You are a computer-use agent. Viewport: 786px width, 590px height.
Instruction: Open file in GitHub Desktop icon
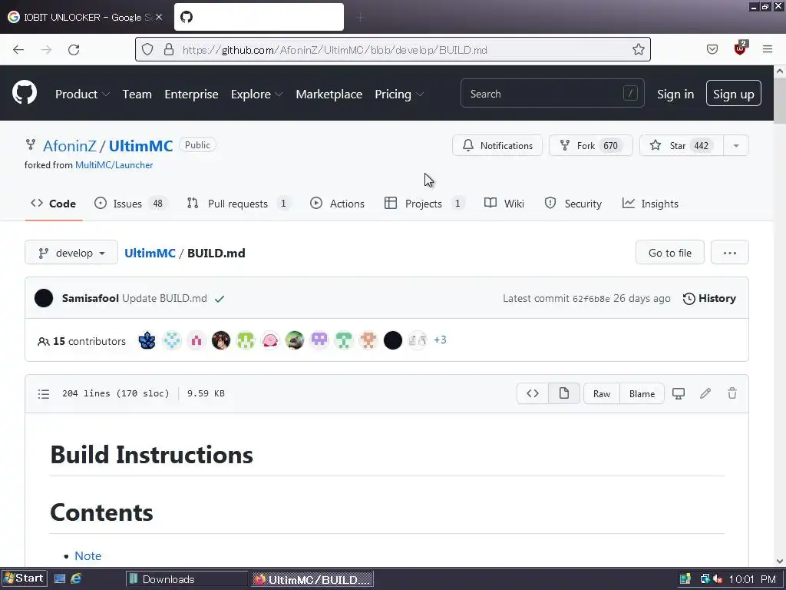[x=679, y=394]
